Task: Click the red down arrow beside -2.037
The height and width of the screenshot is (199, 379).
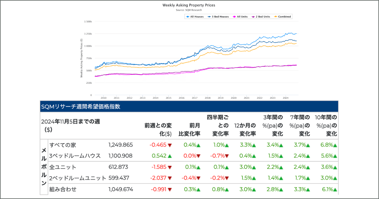Action: 170,178
